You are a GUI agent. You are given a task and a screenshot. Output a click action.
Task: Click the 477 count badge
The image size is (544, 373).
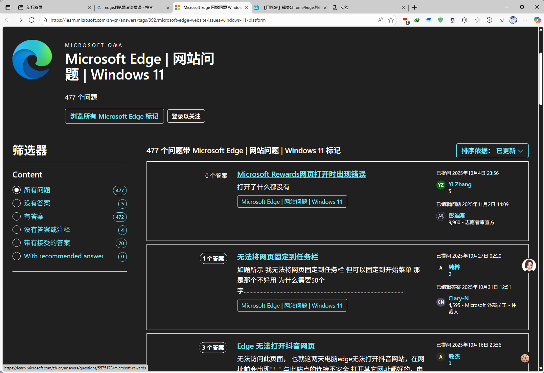coord(120,190)
